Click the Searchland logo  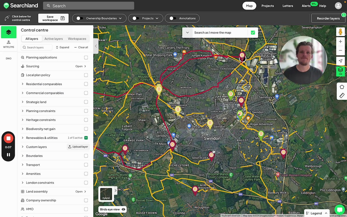tap(21, 5)
